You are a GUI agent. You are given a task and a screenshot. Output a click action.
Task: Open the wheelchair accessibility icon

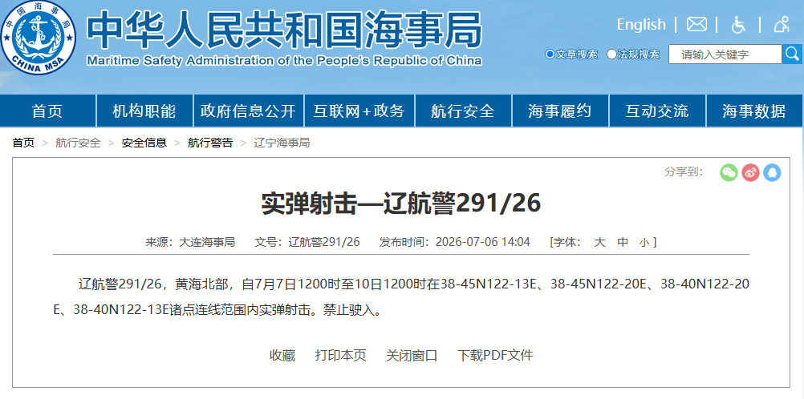pyautogui.click(x=738, y=24)
